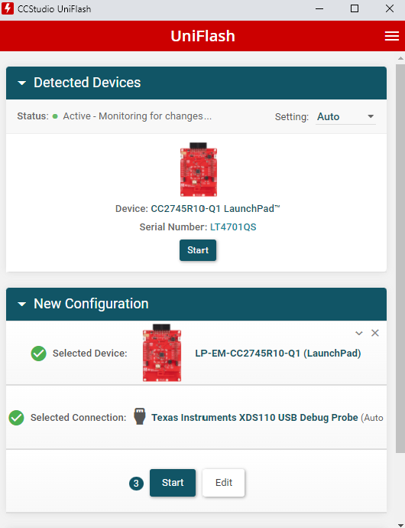Start the New Configuration session

173,483
